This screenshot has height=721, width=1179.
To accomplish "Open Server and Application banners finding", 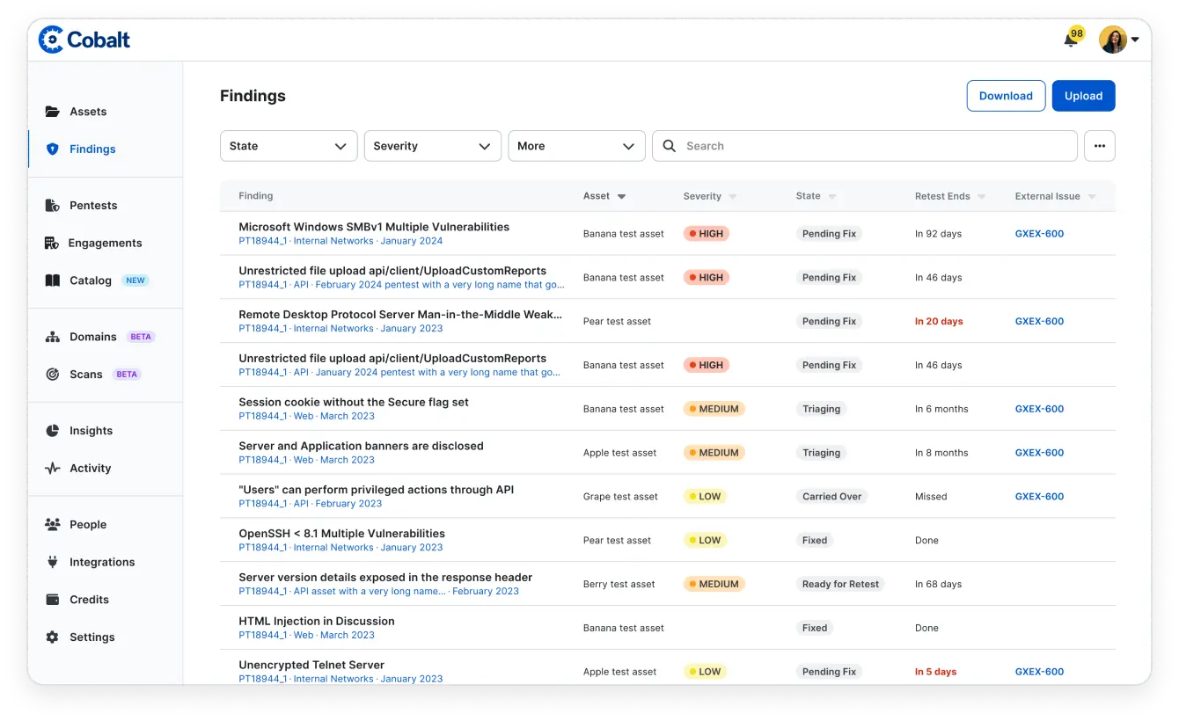I will point(361,446).
